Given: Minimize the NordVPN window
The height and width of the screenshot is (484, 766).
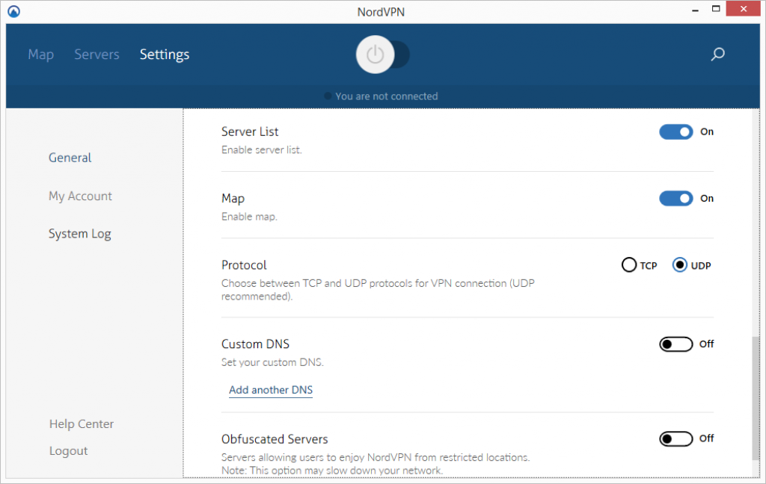Looking at the screenshot, I should click(695, 9).
